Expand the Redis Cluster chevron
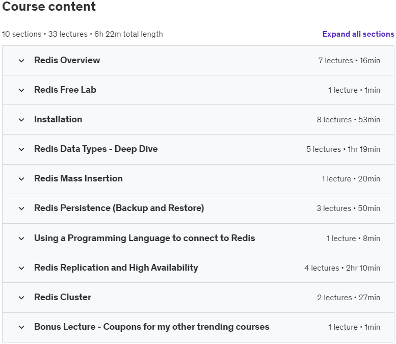Screen dimensions: 396x344 tap(21, 298)
